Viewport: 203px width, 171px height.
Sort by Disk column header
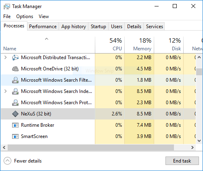click(169, 45)
